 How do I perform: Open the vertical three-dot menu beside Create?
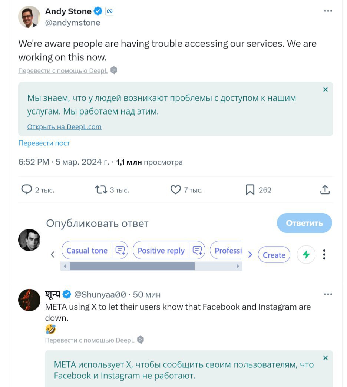324,255
